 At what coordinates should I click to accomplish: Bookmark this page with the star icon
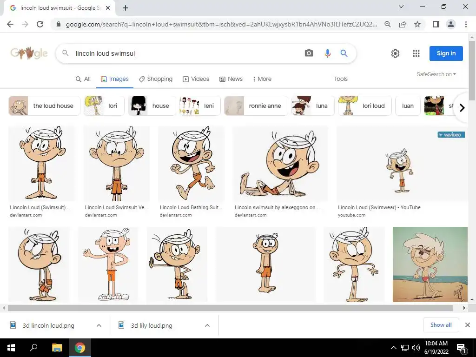(x=417, y=24)
